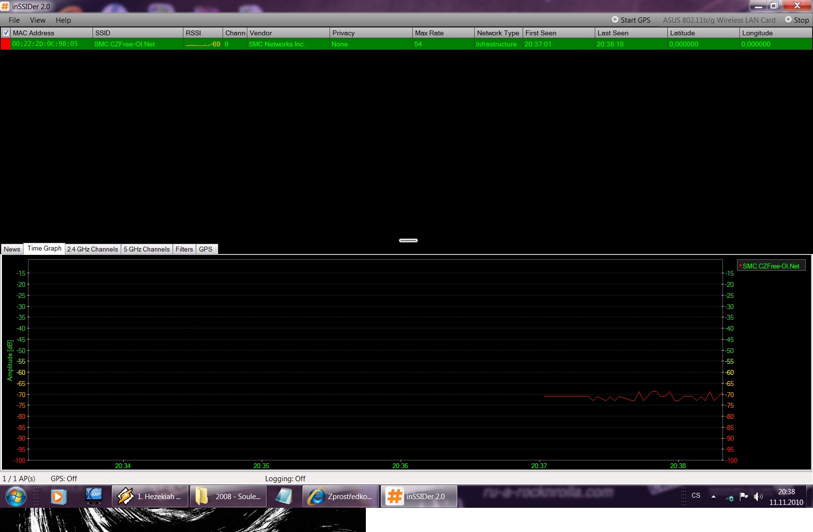Viewport: 813px width, 532px height.
Task: Click the Latitude column header
Action: [704, 33]
